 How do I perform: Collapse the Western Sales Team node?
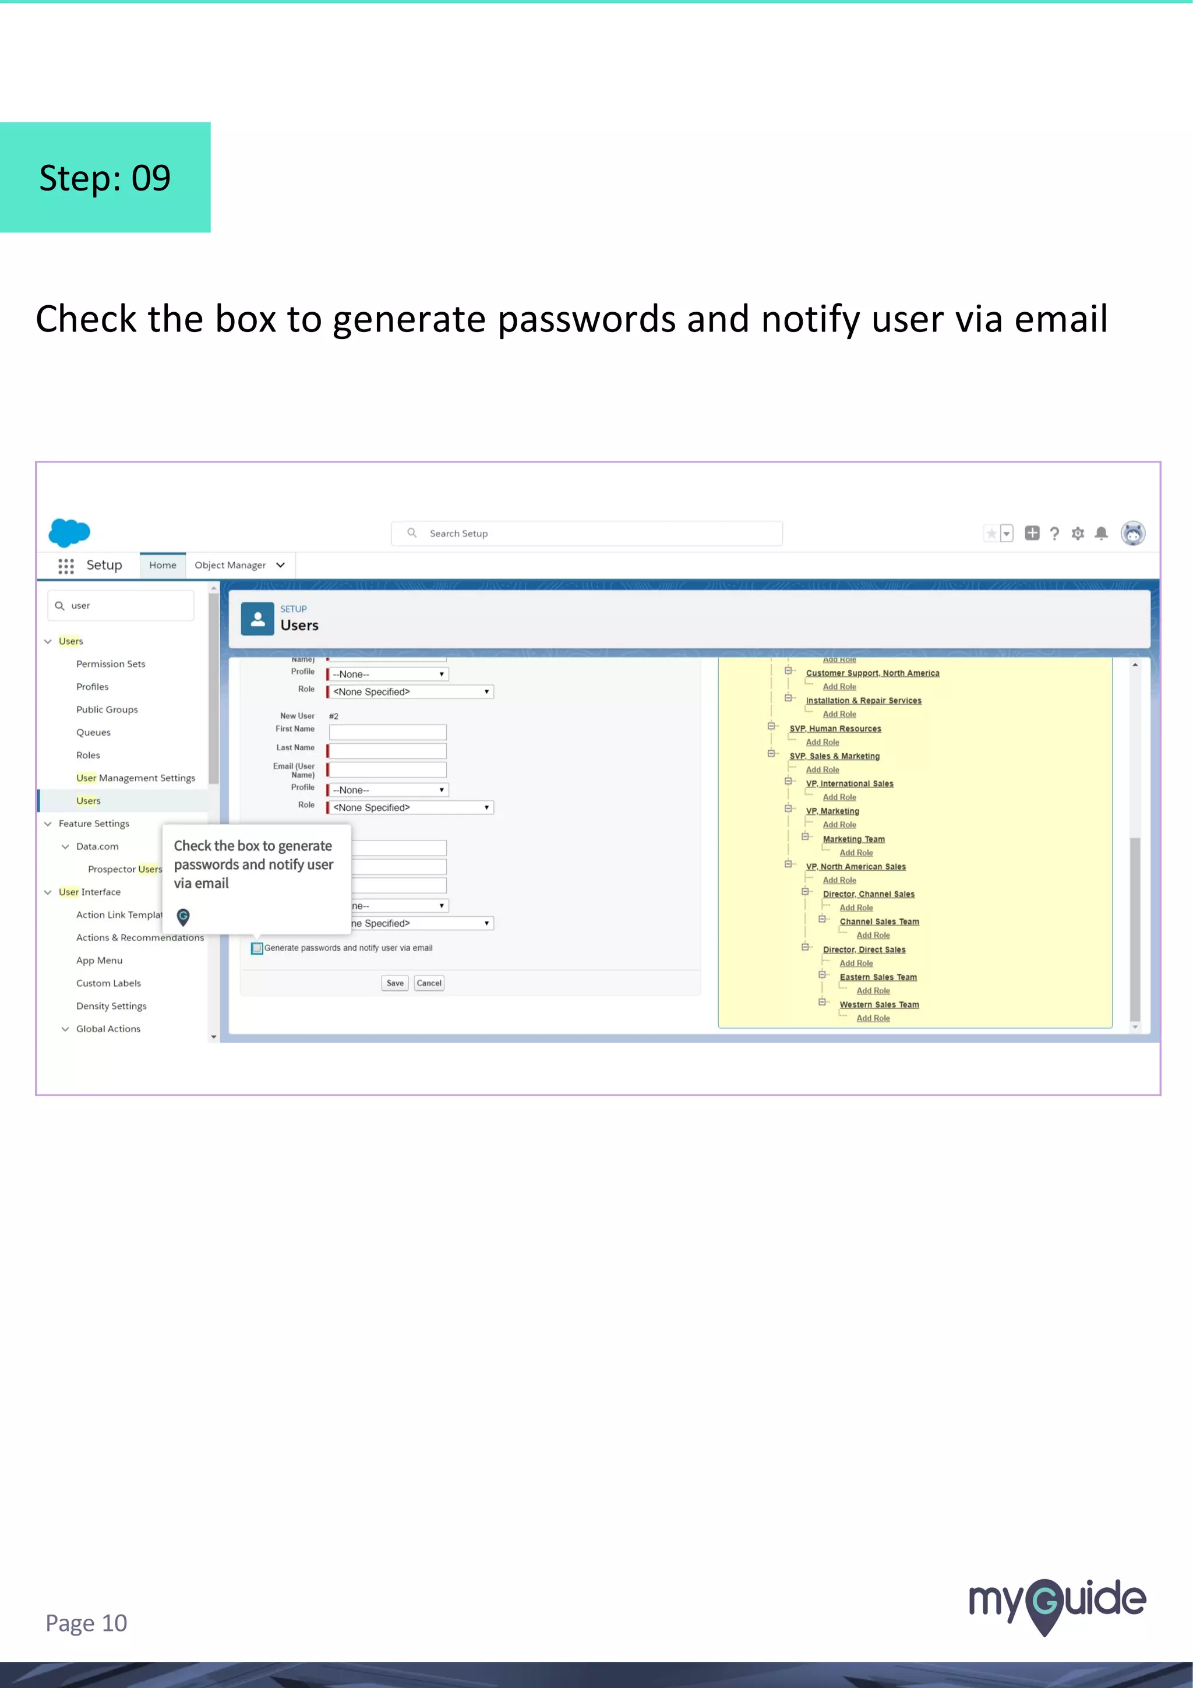pyautogui.click(x=823, y=1002)
